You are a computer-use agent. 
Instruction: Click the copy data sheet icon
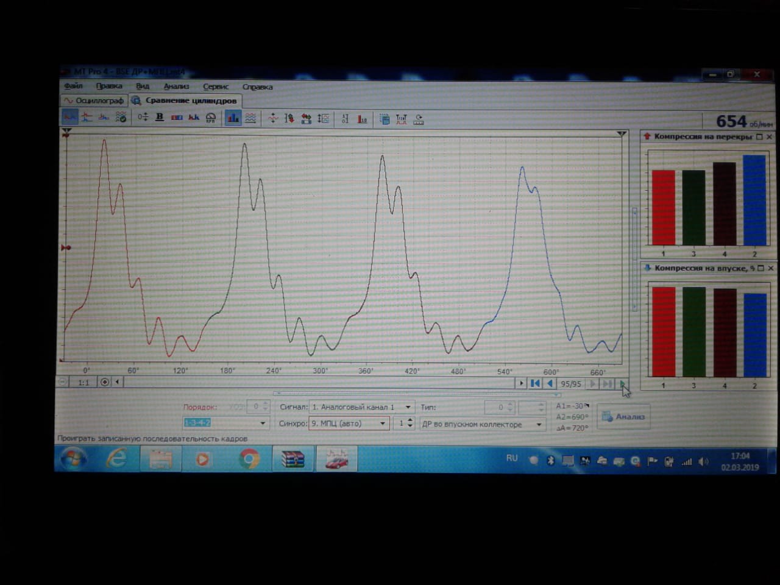tap(385, 119)
